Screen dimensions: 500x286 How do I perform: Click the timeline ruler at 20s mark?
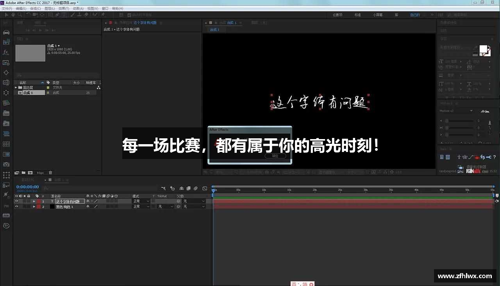(x=315, y=190)
